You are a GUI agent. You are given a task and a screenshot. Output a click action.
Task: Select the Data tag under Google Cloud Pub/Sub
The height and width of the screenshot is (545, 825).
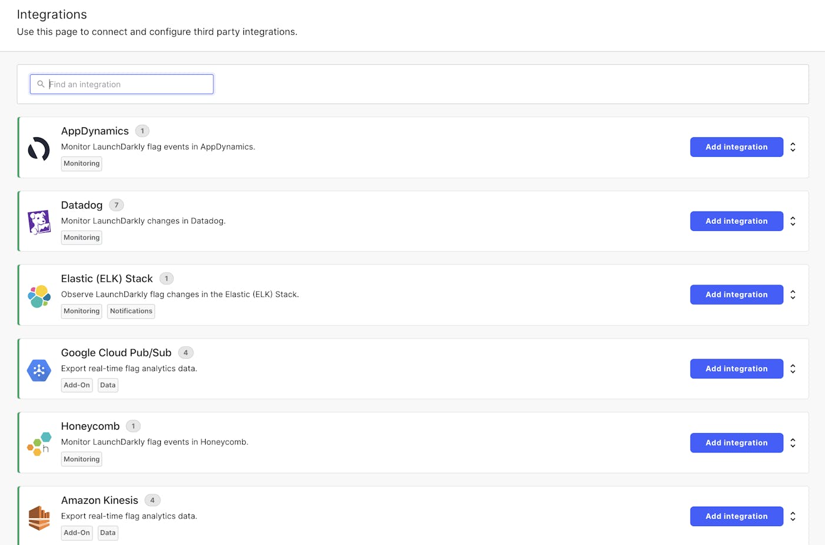click(x=108, y=385)
